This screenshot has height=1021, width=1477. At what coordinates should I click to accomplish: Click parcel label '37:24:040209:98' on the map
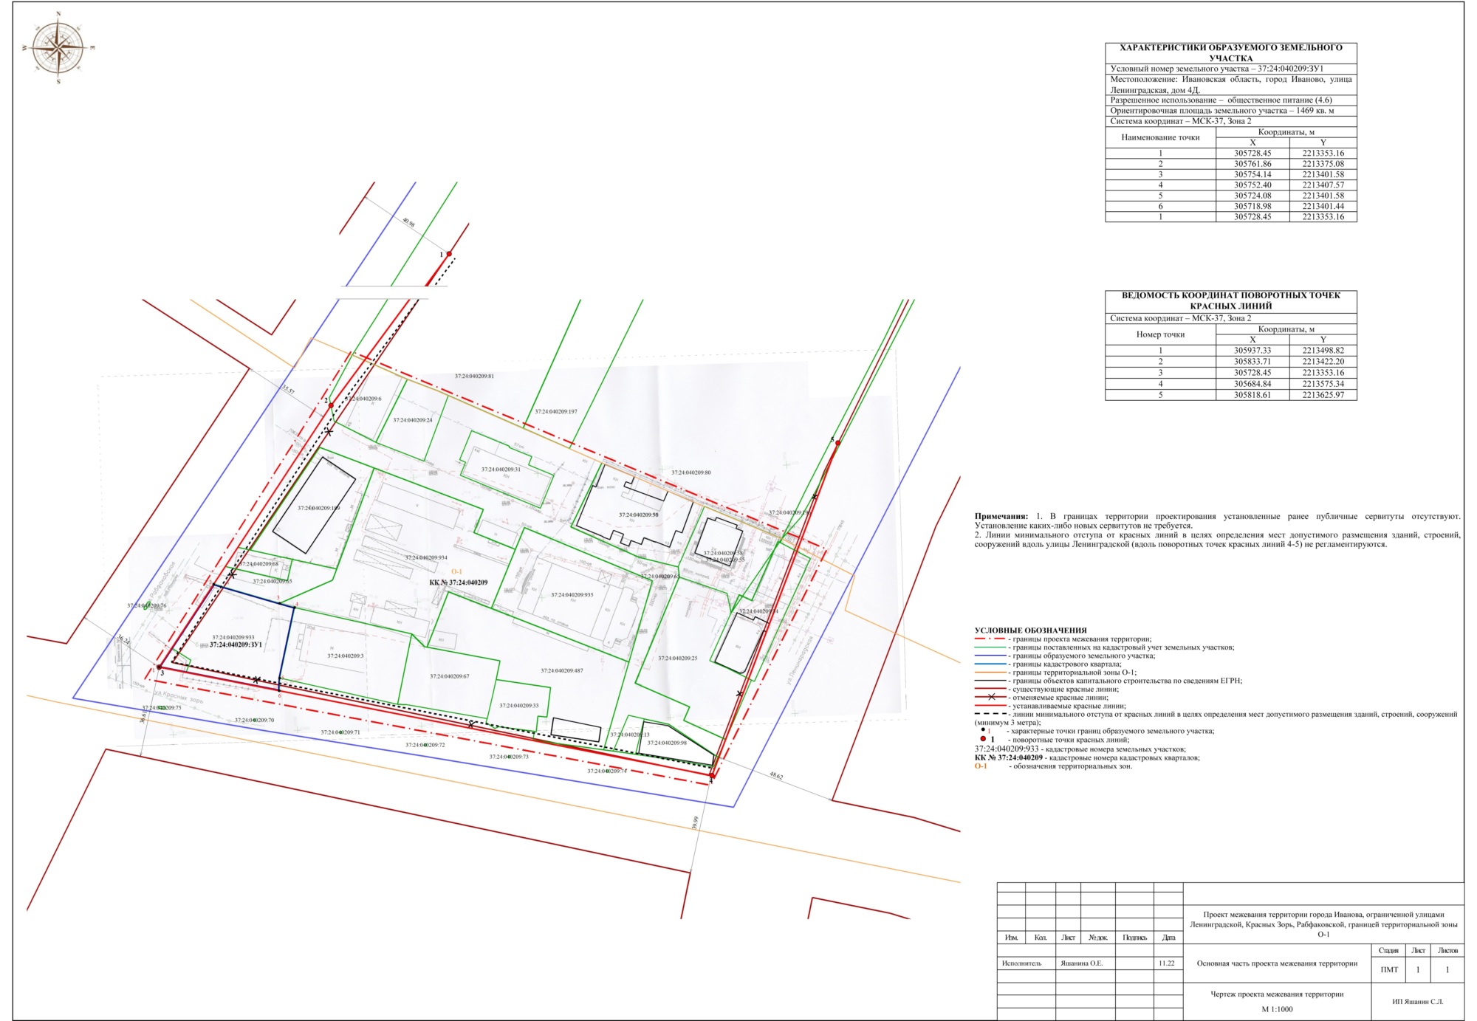click(x=667, y=743)
